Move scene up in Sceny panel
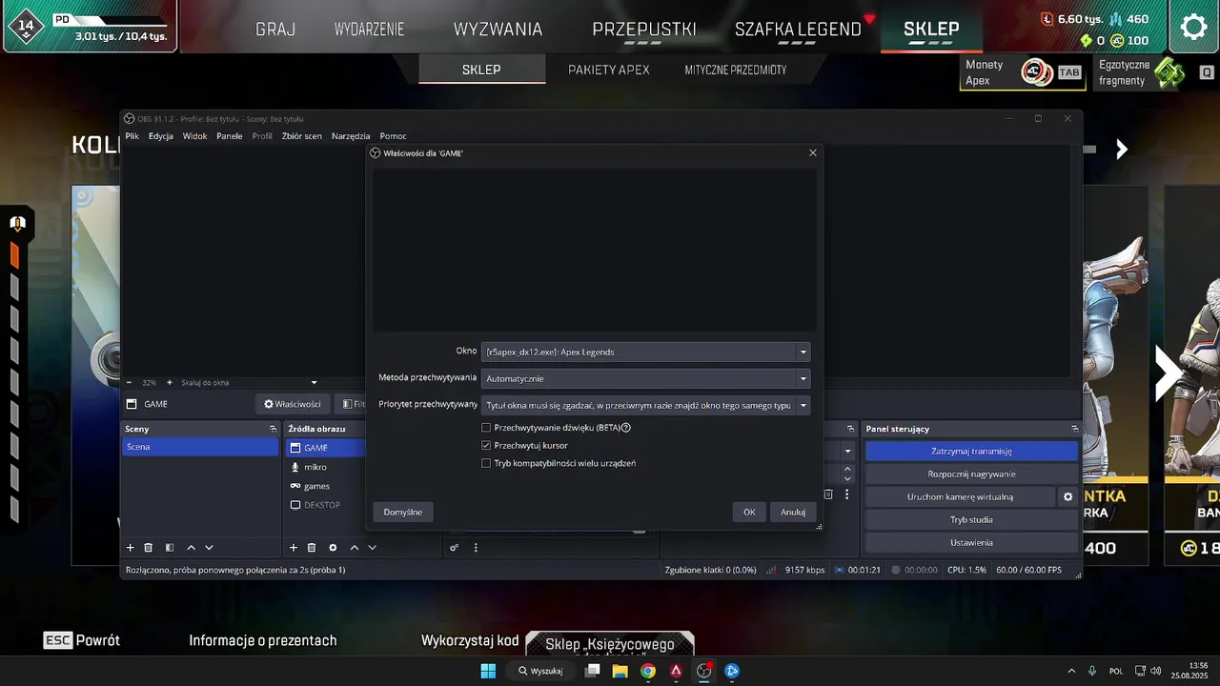The image size is (1220, 686). [x=191, y=548]
